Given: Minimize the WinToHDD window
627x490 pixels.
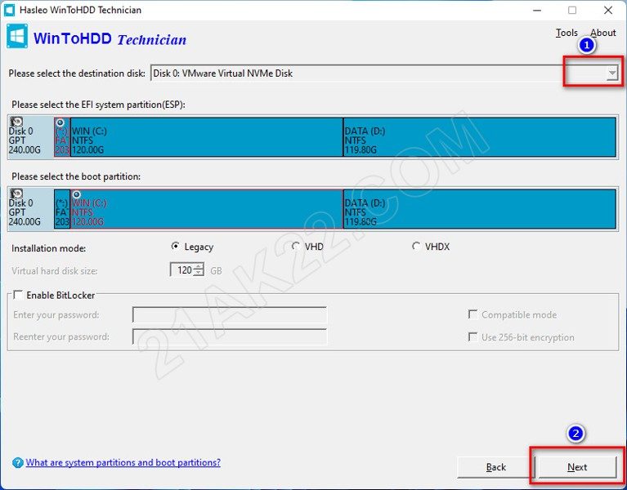Looking at the screenshot, I should click(537, 10).
